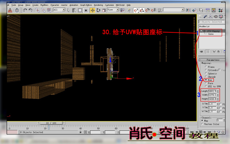Toggle Window/Crossing selection mode
This screenshot has height=144, width=230.
point(86,10)
